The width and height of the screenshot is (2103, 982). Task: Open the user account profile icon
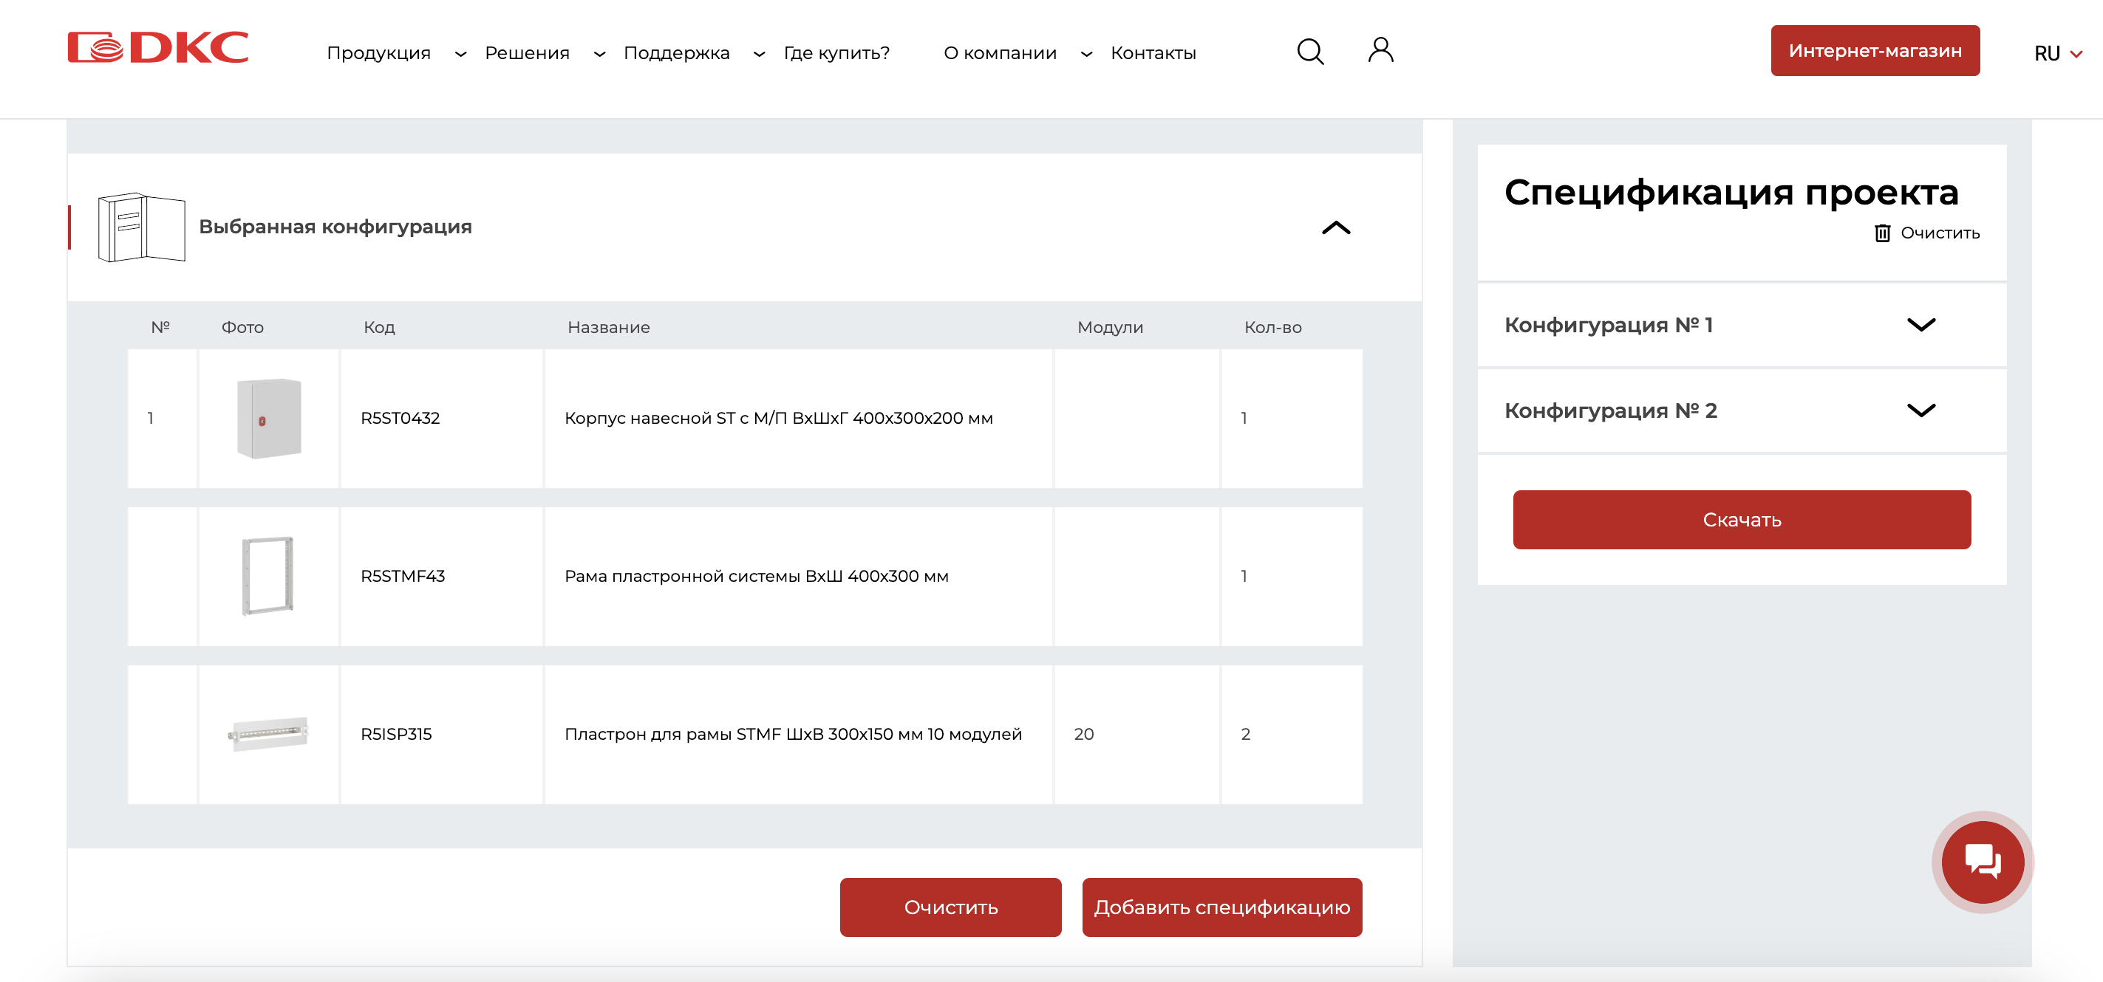(1380, 49)
